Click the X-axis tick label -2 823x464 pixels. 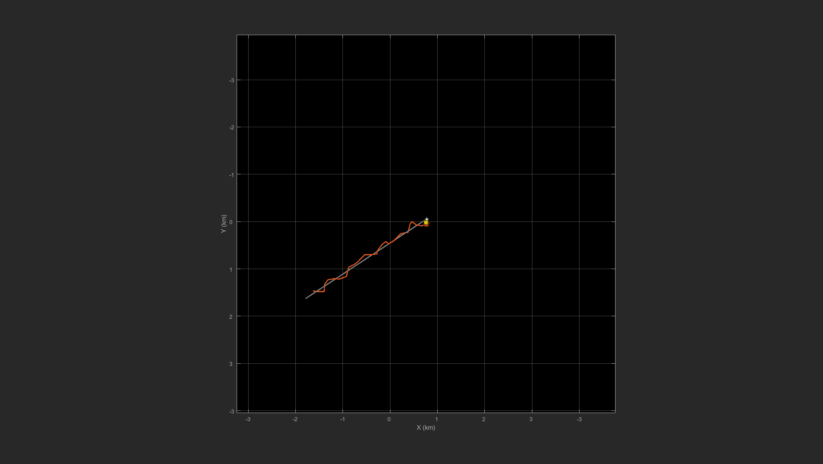[295, 419]
